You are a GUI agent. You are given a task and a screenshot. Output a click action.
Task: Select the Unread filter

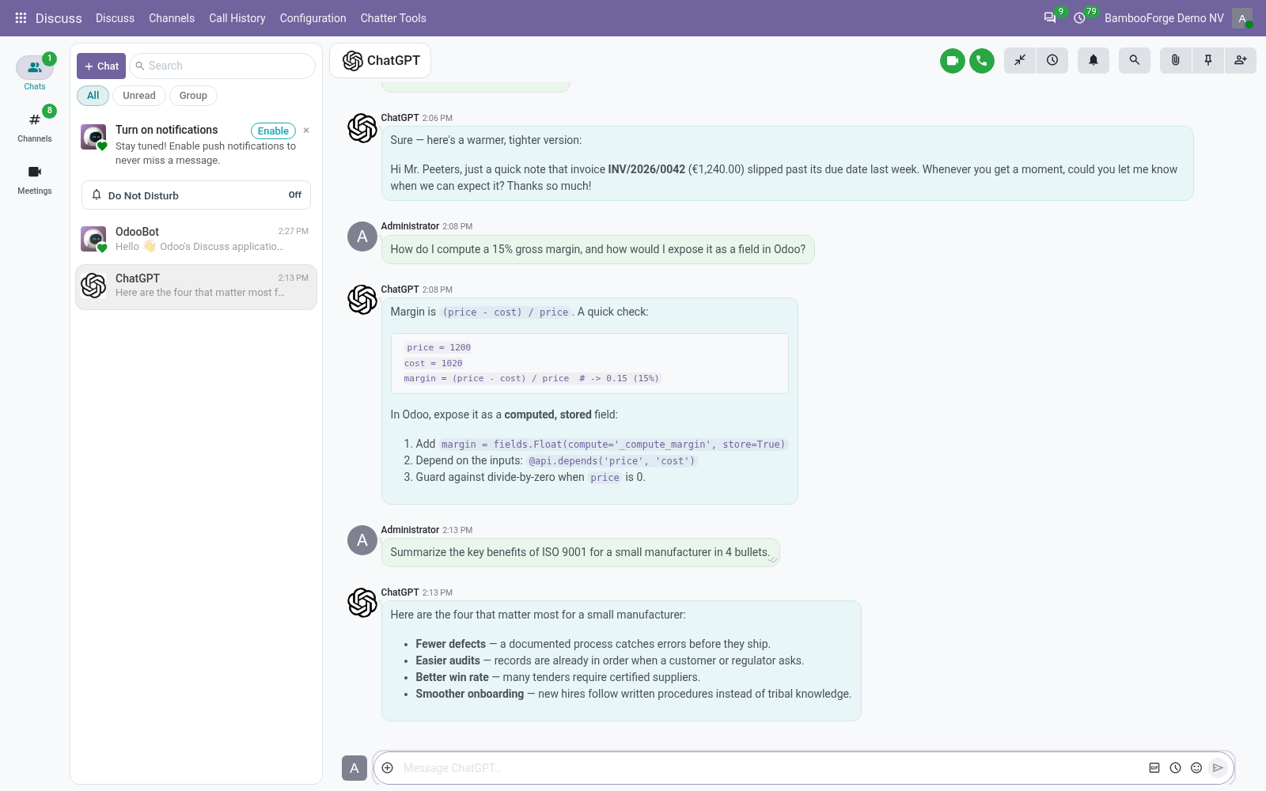click(139, 96)
